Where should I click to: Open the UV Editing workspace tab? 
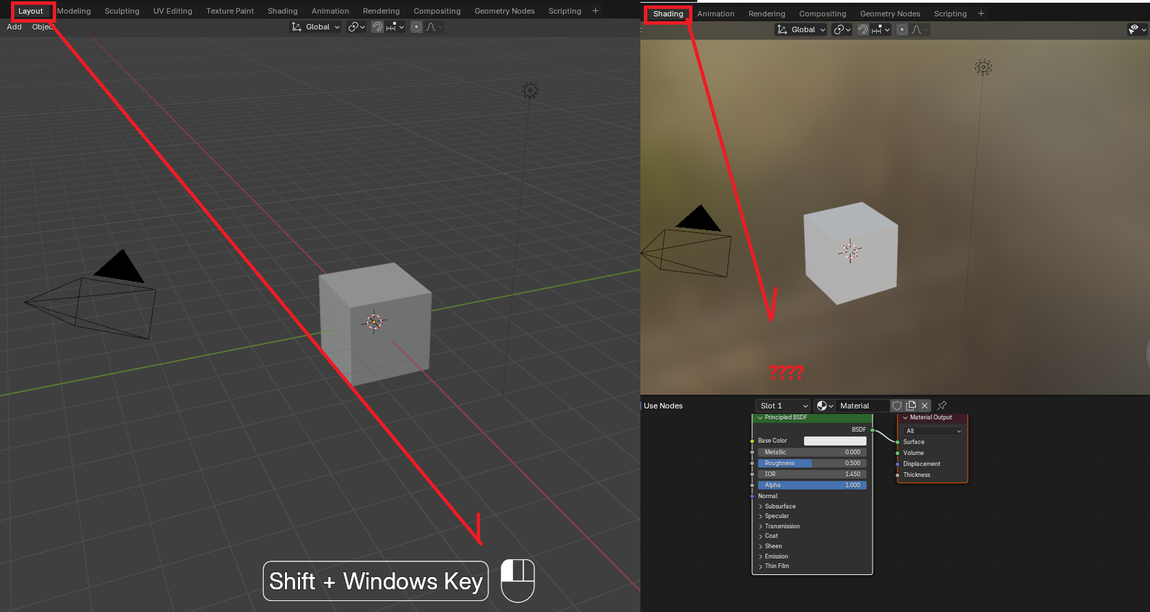coord(173,11)
